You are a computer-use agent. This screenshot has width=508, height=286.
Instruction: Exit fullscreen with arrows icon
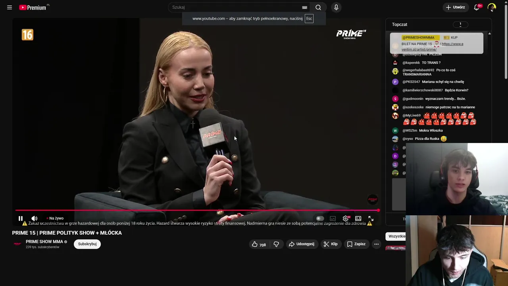pyautogui.click(x=371, y=218)
